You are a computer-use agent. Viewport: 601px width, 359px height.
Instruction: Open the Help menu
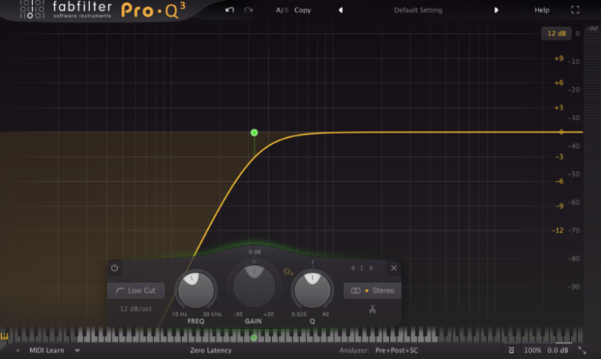tap(542, 10)
